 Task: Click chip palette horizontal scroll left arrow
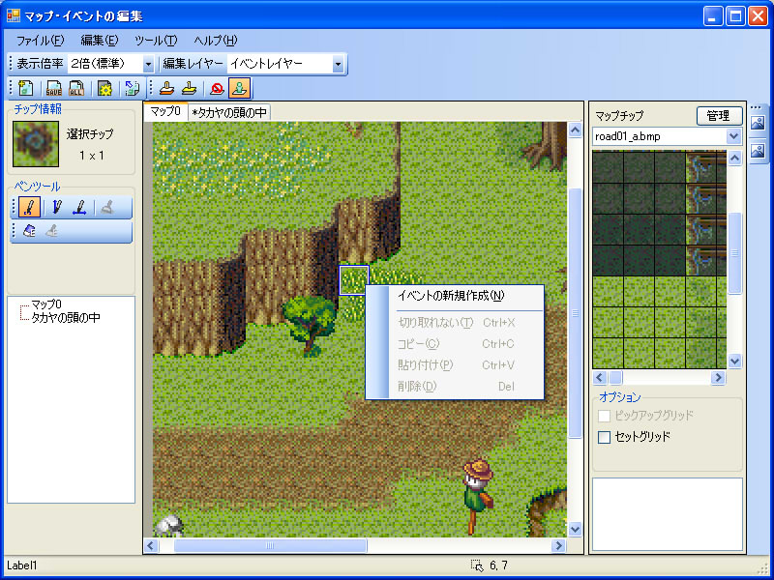[x=600, y=378]
